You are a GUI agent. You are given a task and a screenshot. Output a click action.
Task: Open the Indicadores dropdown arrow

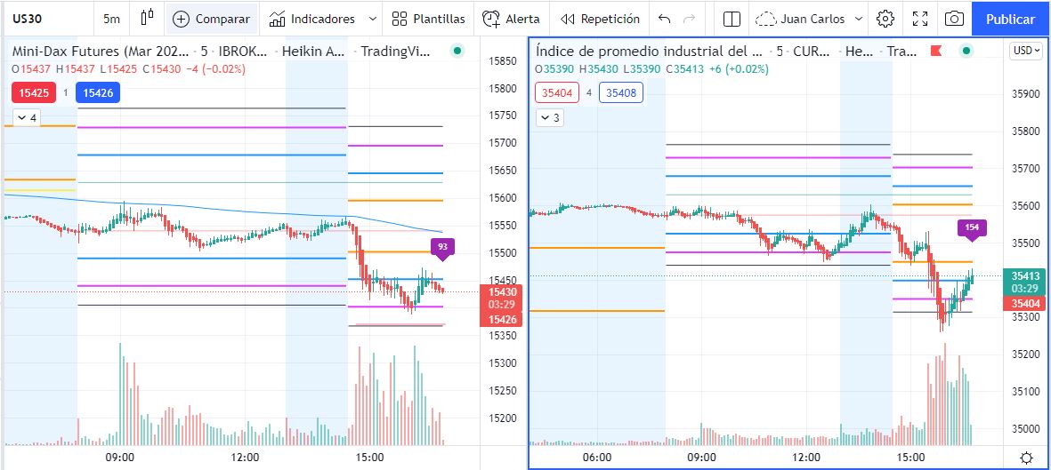pos(371,19)
